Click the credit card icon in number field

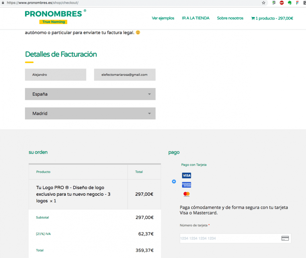[x=285, y=238]
